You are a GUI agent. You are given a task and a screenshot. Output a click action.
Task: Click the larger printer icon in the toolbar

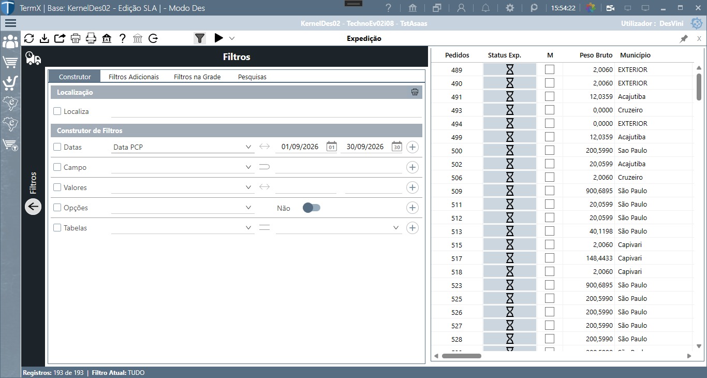[x=91, y=38]
